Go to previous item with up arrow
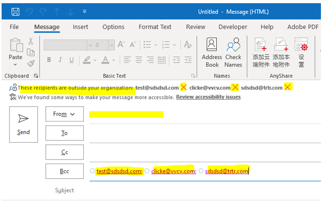Viewport: 322px width, 206px height. (57, 12)
